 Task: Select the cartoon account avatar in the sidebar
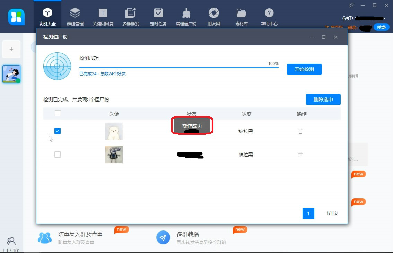tap(11, 74)
